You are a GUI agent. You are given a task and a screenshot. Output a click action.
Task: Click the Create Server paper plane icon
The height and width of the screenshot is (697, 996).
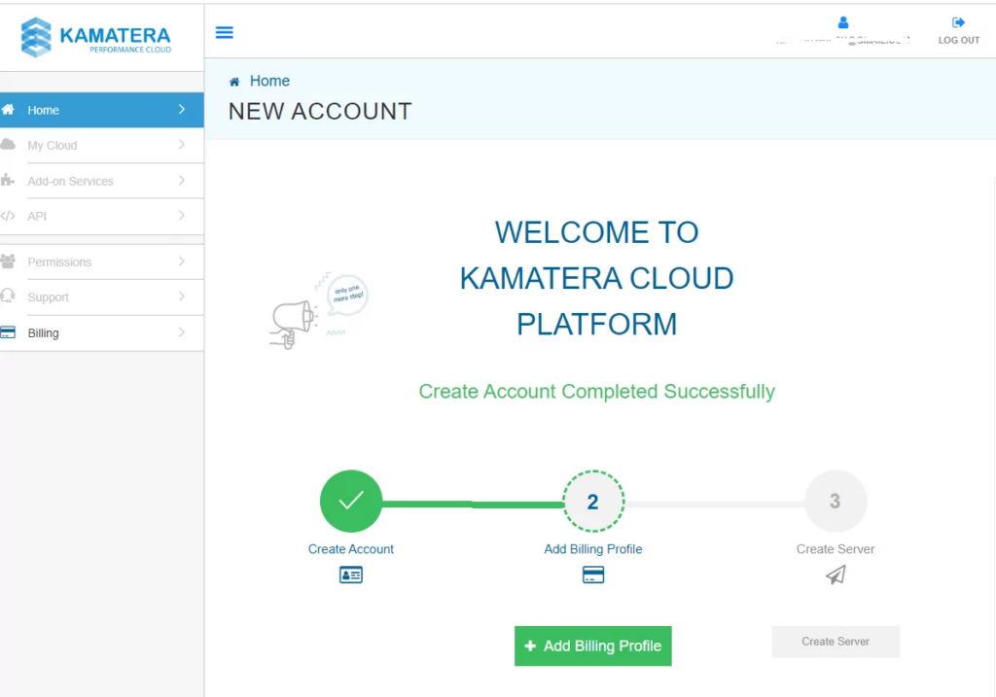pyautogui.click(x=835, y=575)
